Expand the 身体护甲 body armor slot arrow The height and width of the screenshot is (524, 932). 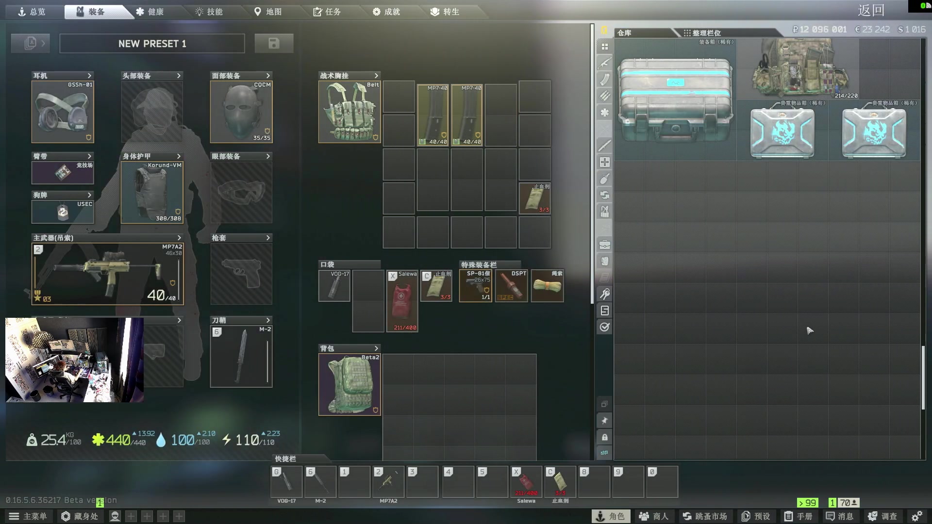coord(179,156)
